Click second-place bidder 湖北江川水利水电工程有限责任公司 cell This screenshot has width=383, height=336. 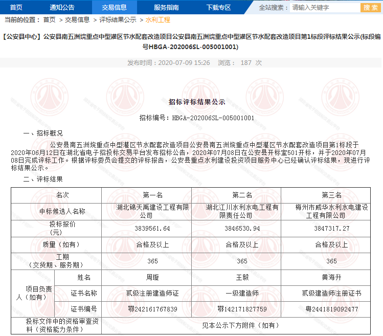242,211
